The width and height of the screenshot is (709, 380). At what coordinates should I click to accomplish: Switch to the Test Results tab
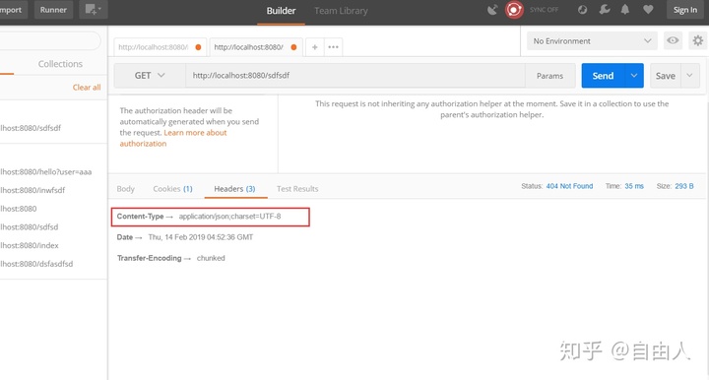click(297, 189)
